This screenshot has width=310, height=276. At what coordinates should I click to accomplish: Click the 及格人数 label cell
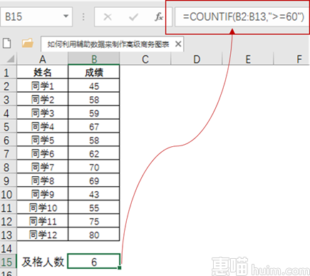point(43,262)
